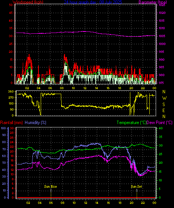The width and height of the screenshot is (174, 208).
Task: Click barometer axis value 990
Action: tap(161, 60)
